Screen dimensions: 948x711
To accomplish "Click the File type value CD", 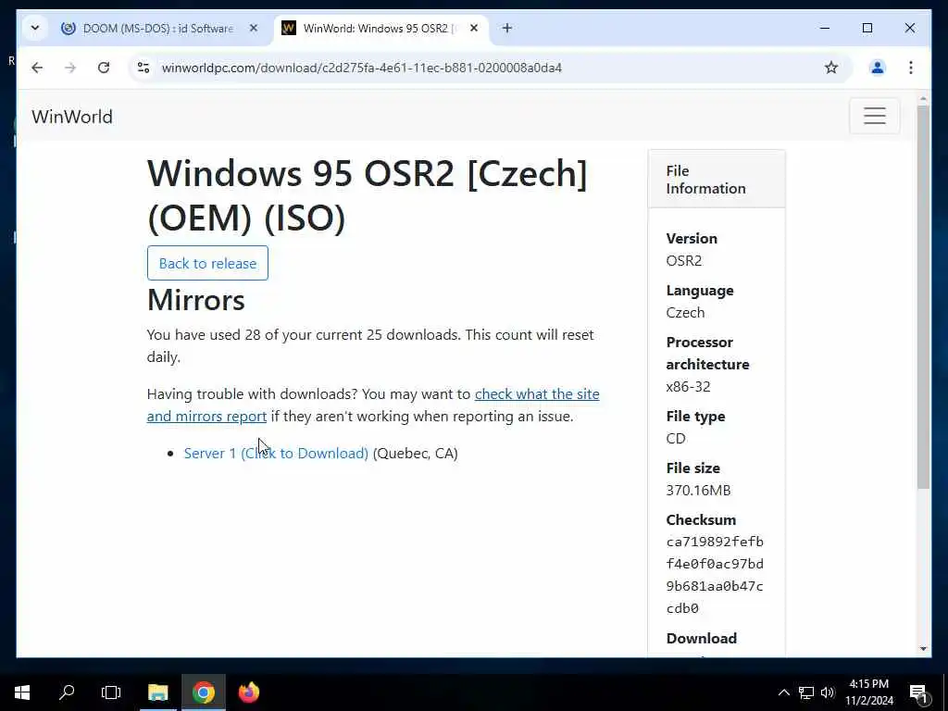I will point(676,438).
